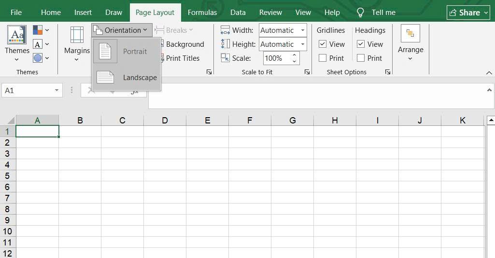Switch to the Insert tab

coord(83,13)
